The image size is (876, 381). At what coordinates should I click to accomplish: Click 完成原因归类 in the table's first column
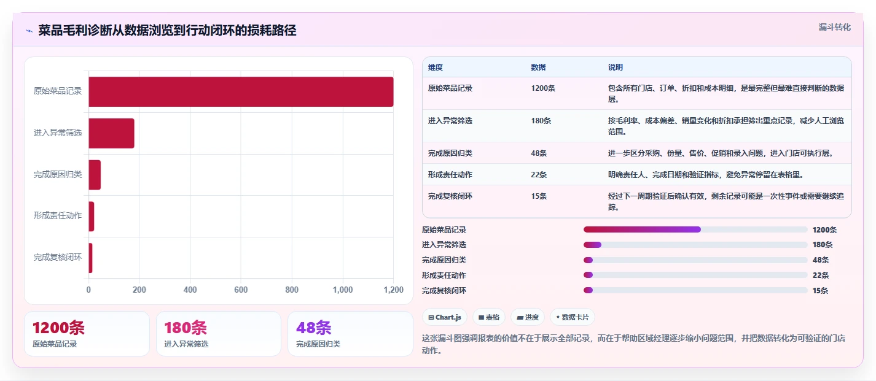click(x=450, y=153)
